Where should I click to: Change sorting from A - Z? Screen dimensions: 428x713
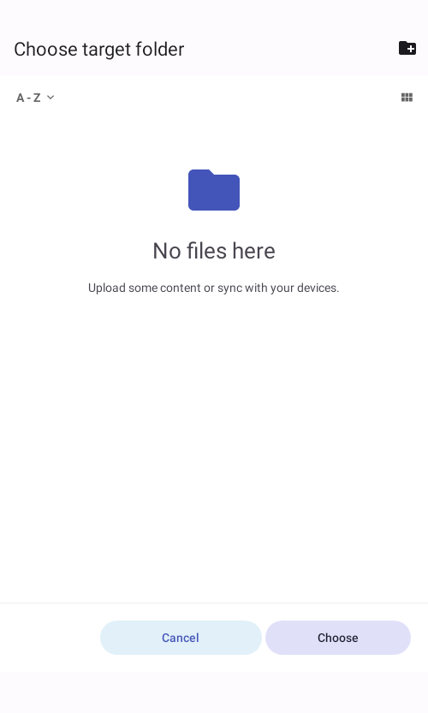click(x=35, y=98)
